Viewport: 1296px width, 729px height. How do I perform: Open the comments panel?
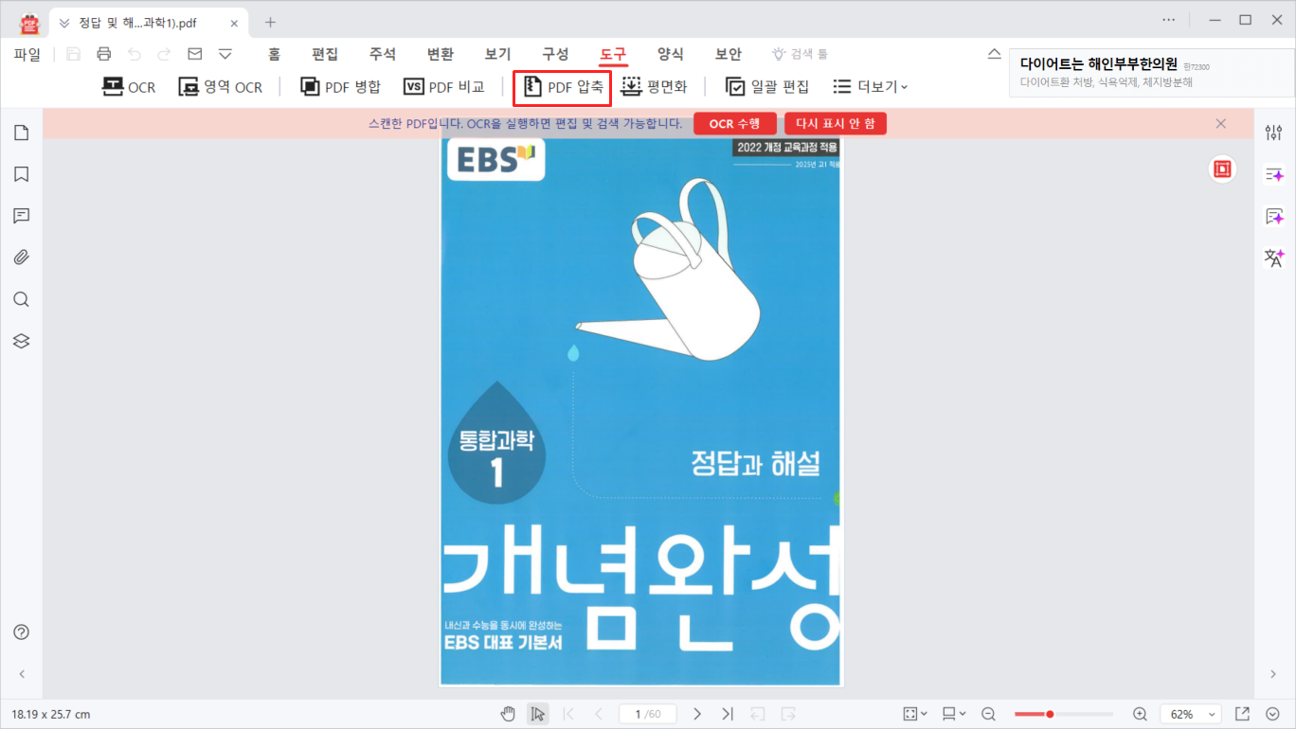[21, 216]
